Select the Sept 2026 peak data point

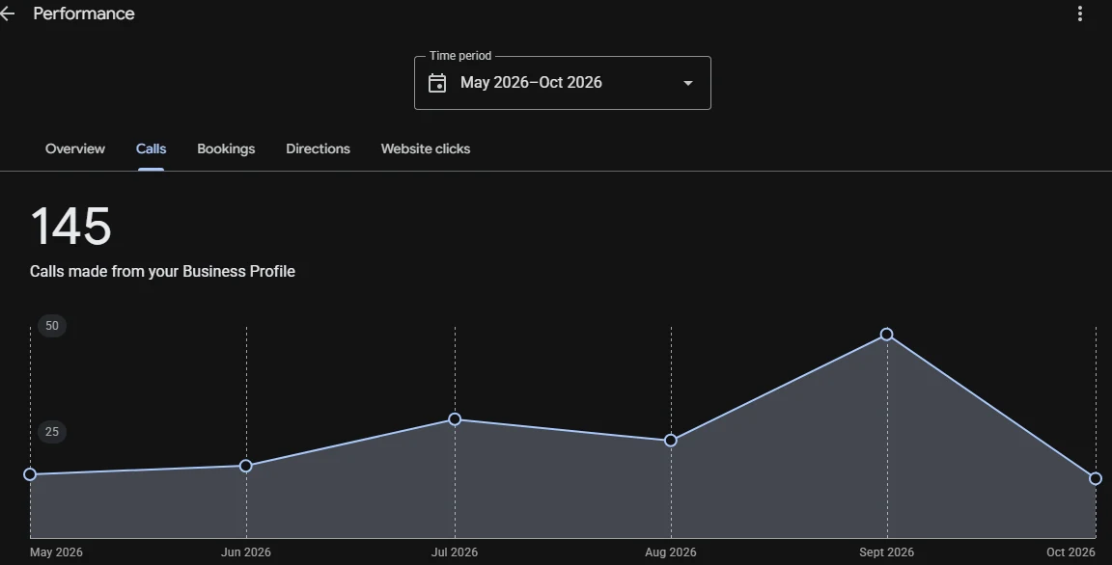coord(886,335)
